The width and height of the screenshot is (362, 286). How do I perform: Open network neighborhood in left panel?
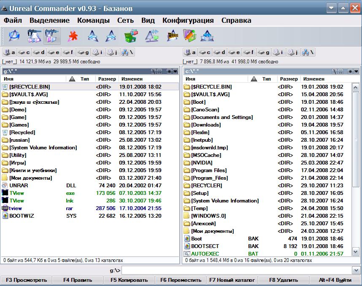127,52
